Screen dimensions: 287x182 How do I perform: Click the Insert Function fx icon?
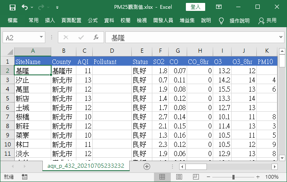[x=96, y=37]
